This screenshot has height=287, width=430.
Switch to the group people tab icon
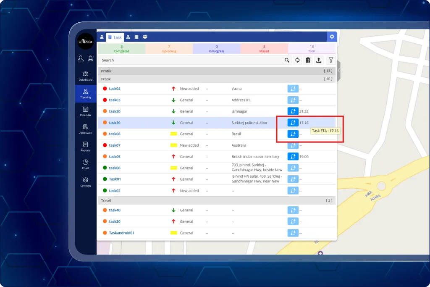click(x=145, y=37)
